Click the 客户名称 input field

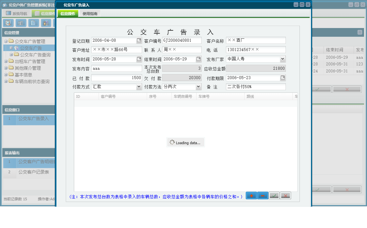point(256,40)
